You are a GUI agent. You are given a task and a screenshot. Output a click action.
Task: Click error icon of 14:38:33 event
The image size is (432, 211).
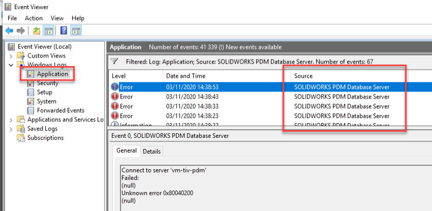point(115,106)
